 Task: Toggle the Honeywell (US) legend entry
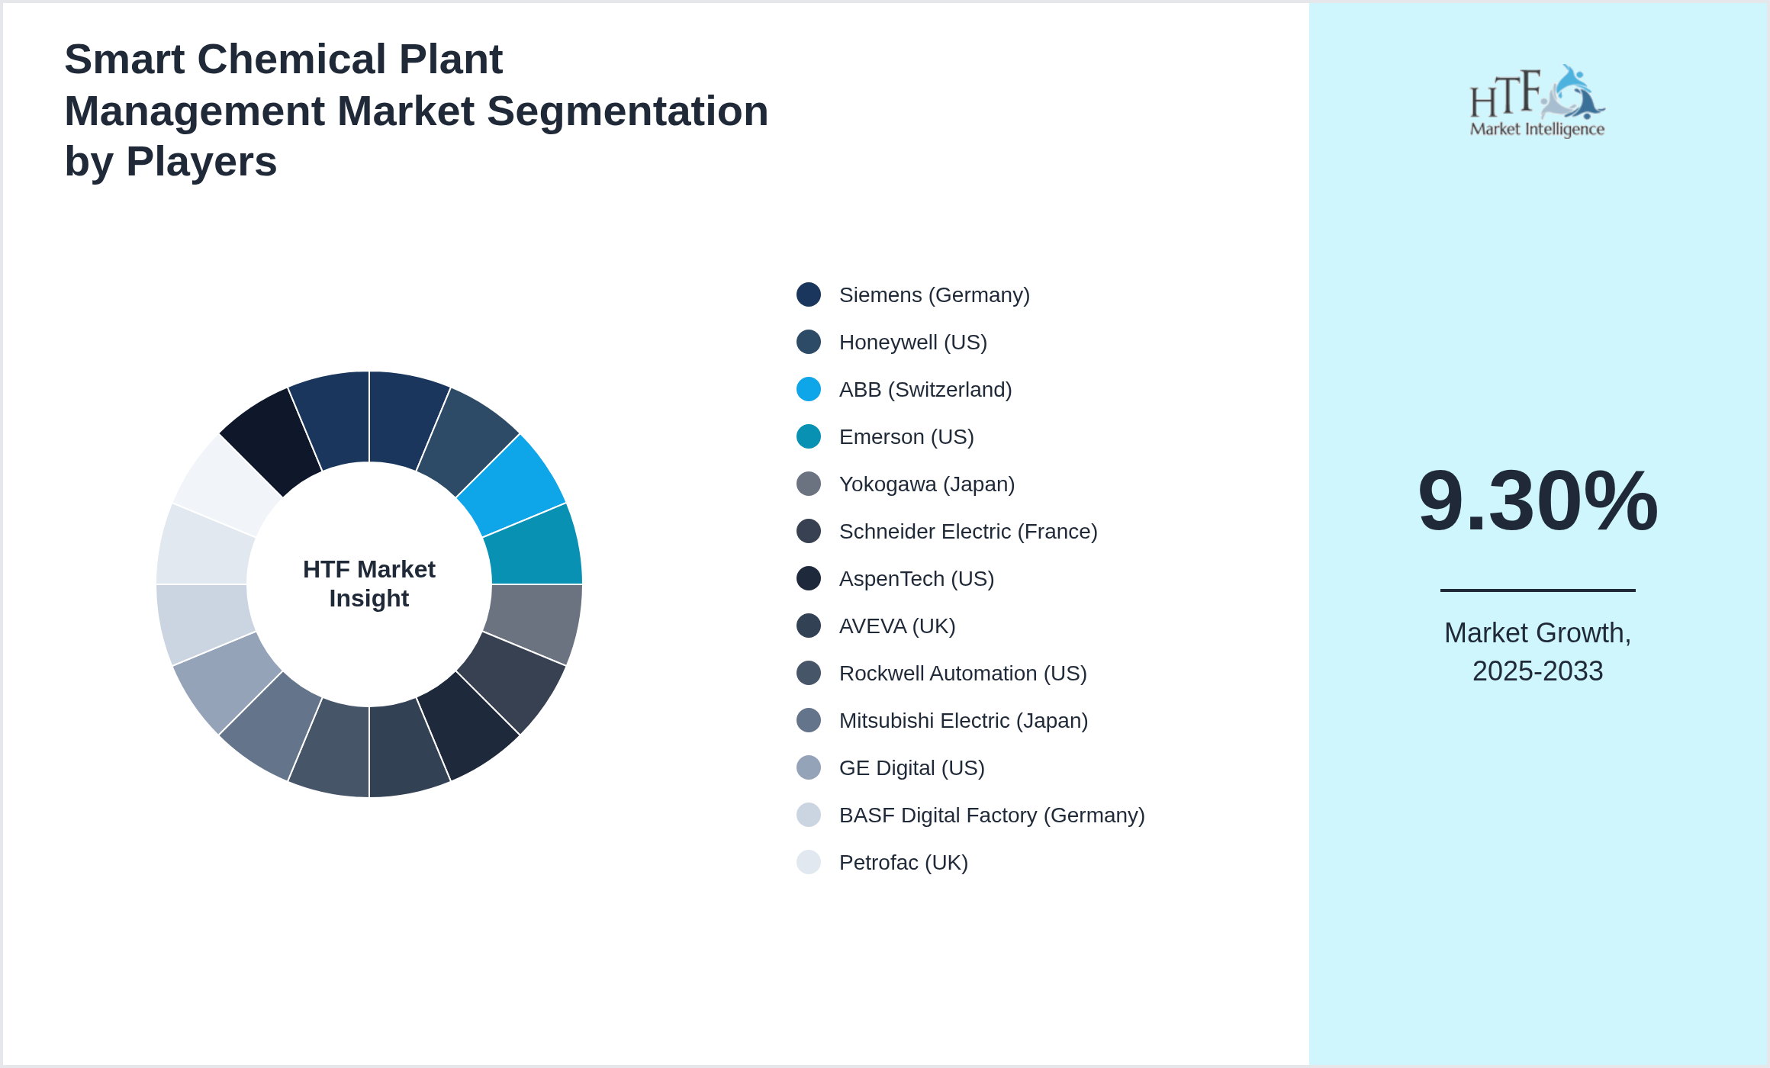pos(912,343)
